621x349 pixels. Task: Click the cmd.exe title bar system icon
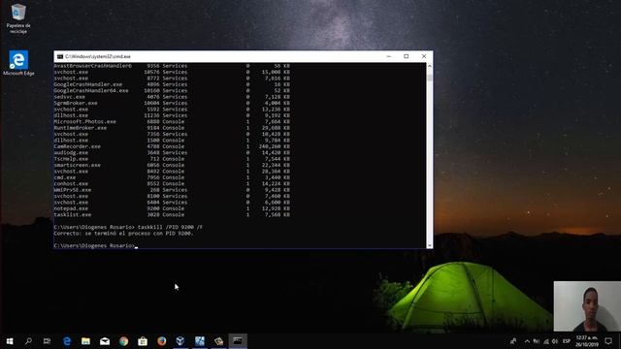coord(60,56)
